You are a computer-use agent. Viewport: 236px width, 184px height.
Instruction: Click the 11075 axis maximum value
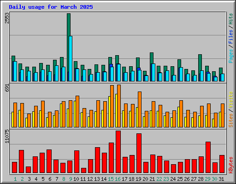[7, 136]
